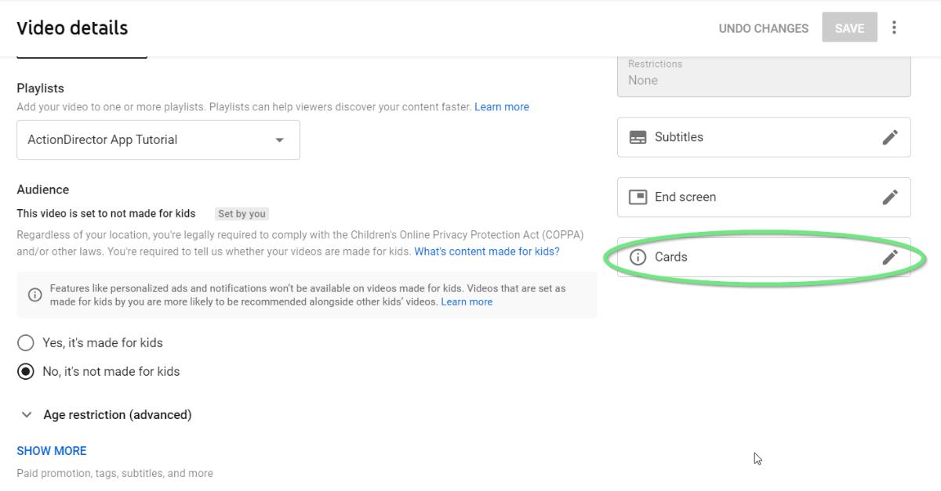The height and width of the screenshot is (491, 941).
Task: Click the Set by you badge
Action: [242, 213]
